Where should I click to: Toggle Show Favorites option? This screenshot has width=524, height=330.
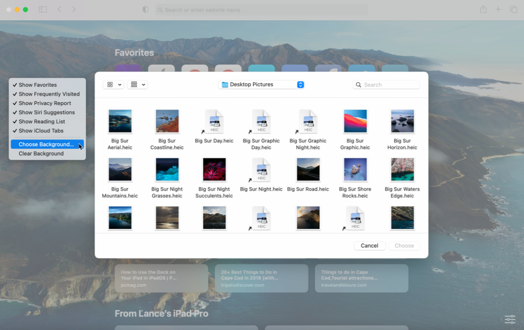tap(37, 85)
